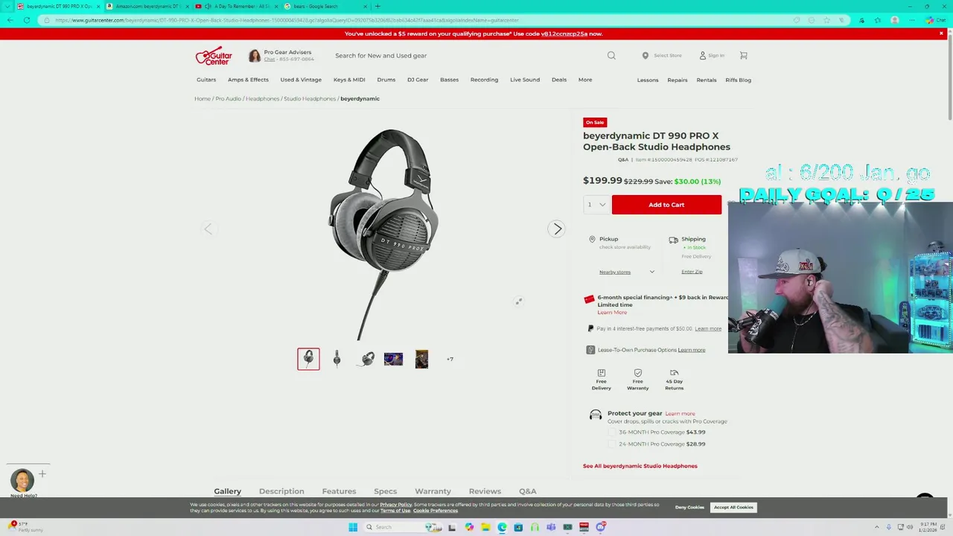Expand the +7 more images thumbnail
Image resolution: width=953 pixels, height=536 pixels.
[450, 360]
